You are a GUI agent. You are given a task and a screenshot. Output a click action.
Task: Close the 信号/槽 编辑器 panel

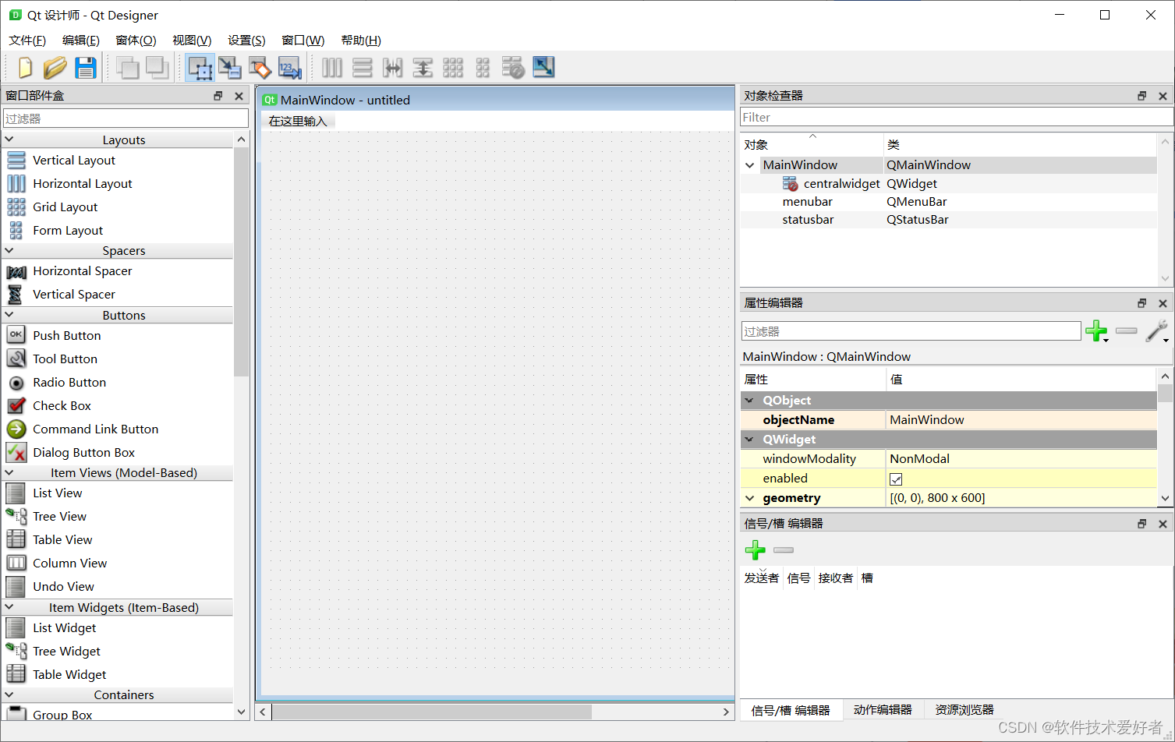(x=1163, y=524)
